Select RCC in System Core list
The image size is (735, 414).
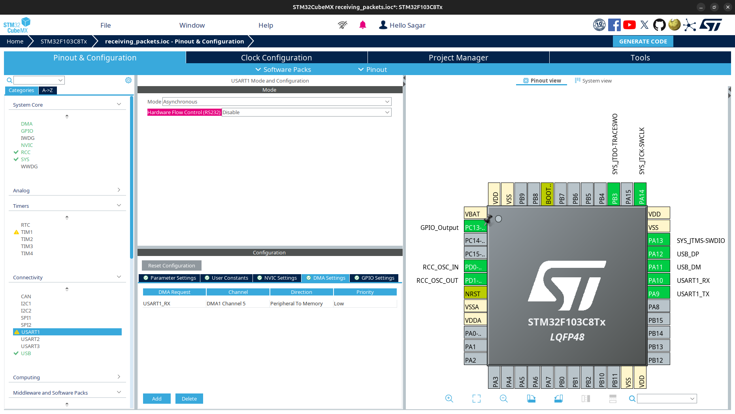coord(26,152)
